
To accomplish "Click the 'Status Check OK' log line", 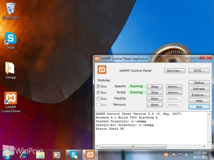I will click(x=110, y=129).
